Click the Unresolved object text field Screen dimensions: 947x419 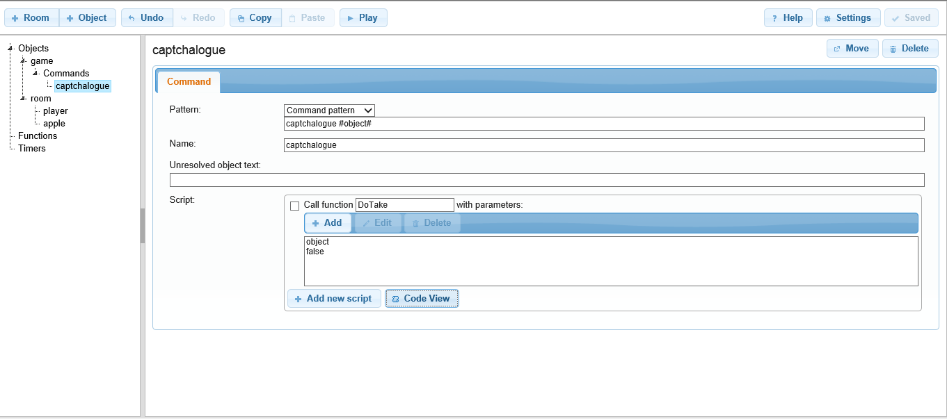pos(547,180)
